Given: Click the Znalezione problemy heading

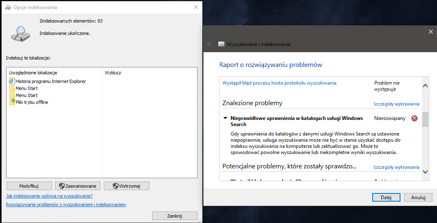Looking at the screenshot, I should tap(252, 103).
